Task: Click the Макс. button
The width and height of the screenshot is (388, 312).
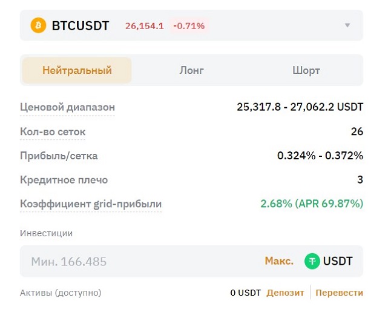Action: coord(279,261)
